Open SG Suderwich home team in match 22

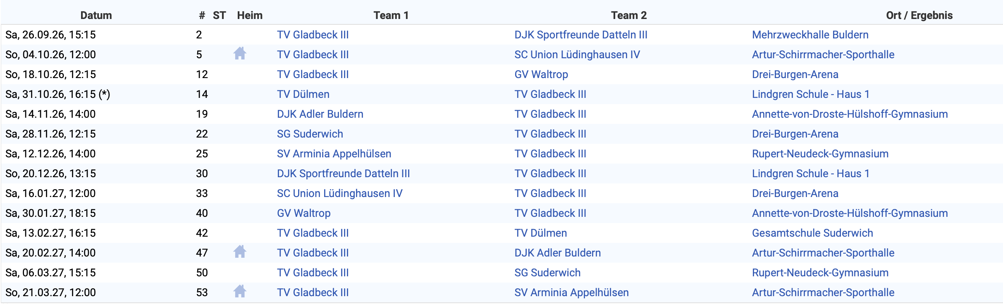310,134
